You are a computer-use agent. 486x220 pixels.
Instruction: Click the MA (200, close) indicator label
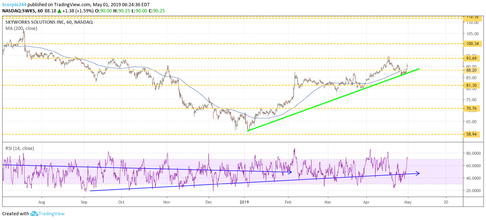tap(21, 28)
